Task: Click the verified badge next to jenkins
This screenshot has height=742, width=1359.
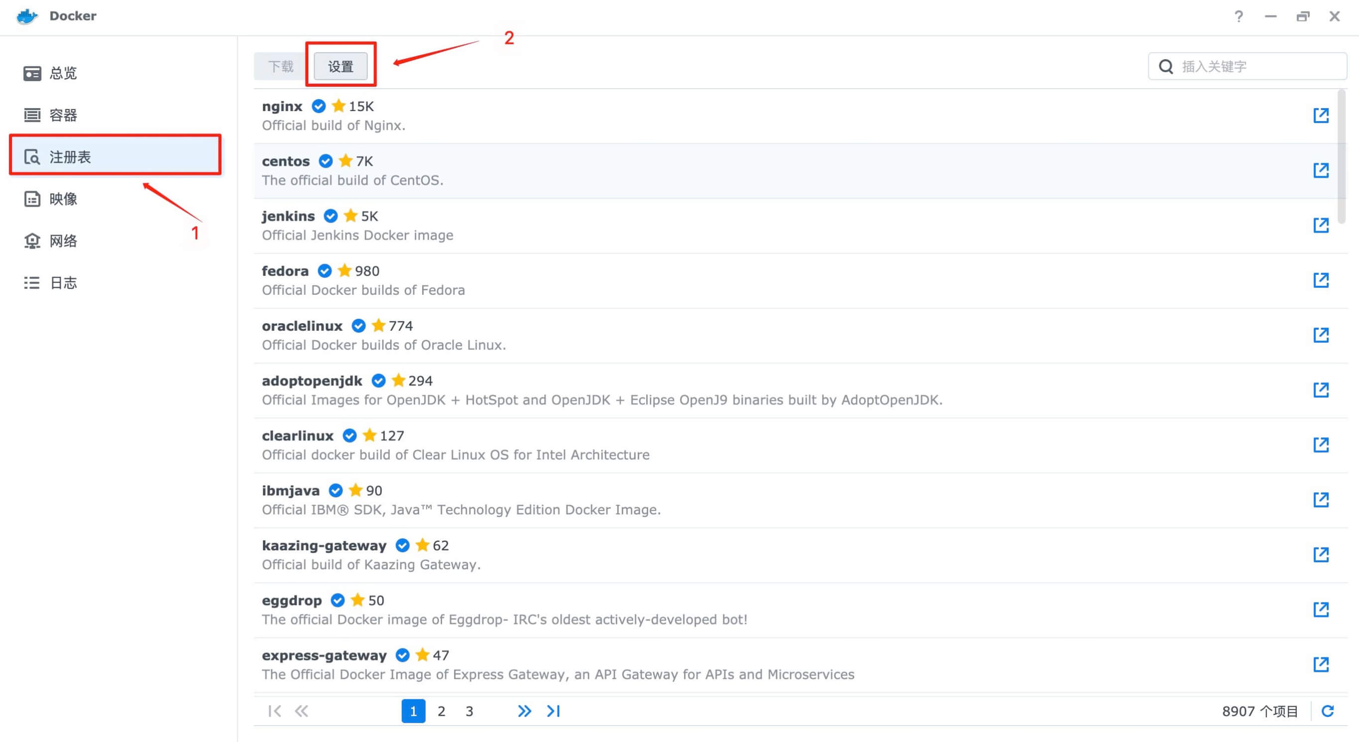Action: [x=331, y=216]
